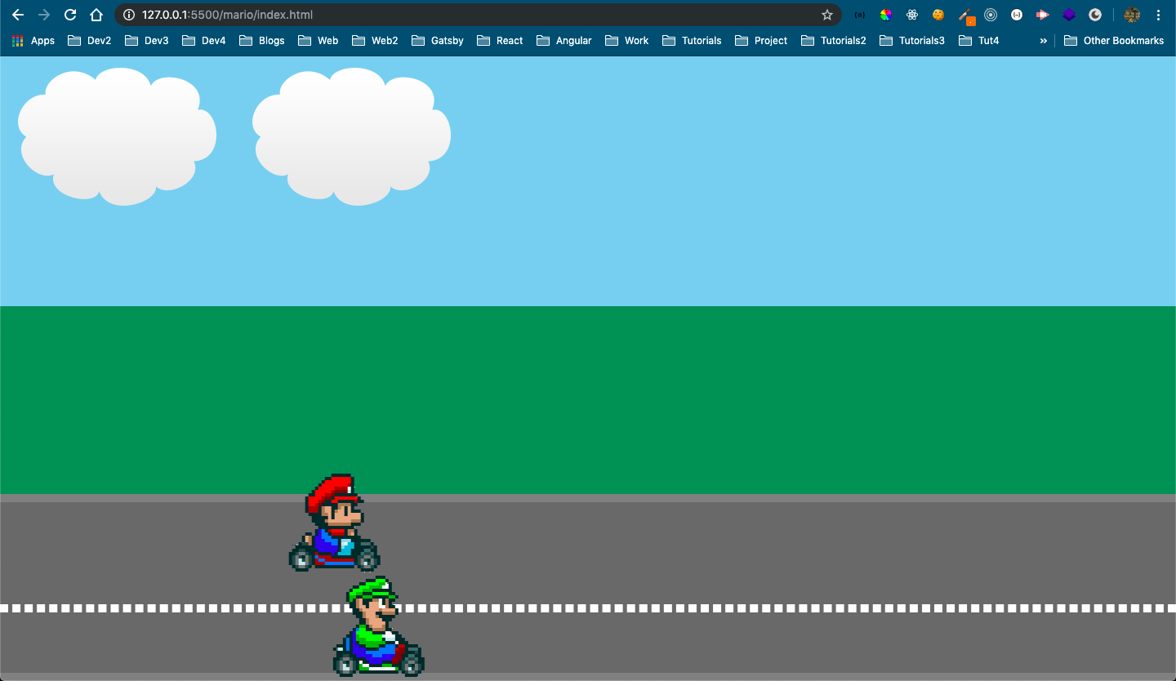Click the Mario kart sprite
Screen dimensions: 1176x681
[x=334, y=523]
